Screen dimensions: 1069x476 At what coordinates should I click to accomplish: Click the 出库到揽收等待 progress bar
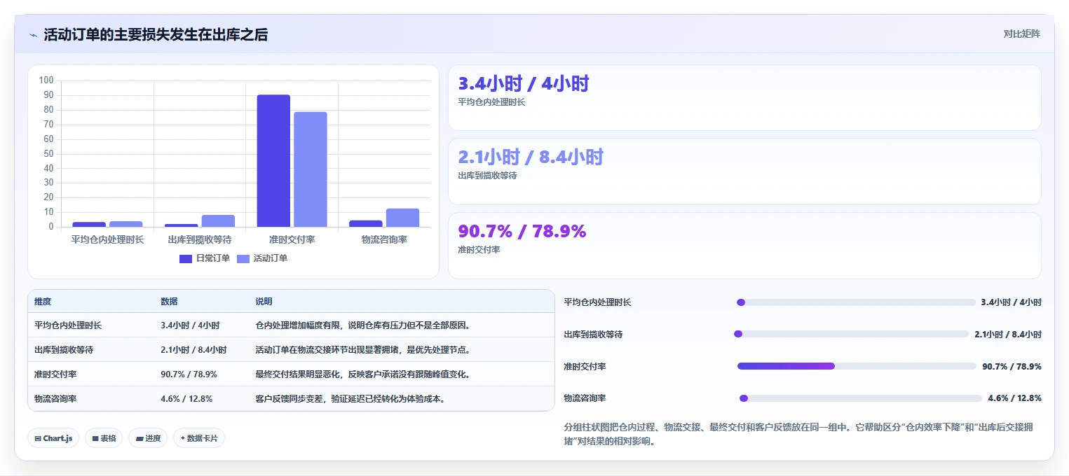tap(852, 334)
